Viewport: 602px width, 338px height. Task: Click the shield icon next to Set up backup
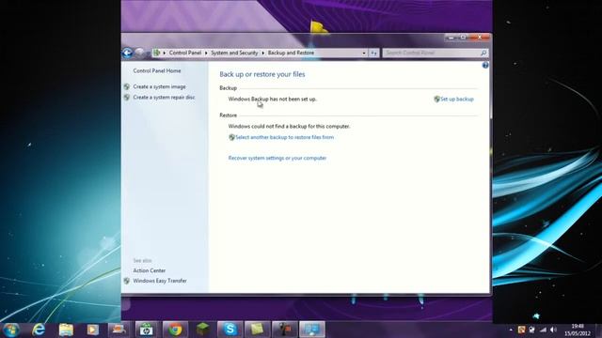click(x=436, y=99)
